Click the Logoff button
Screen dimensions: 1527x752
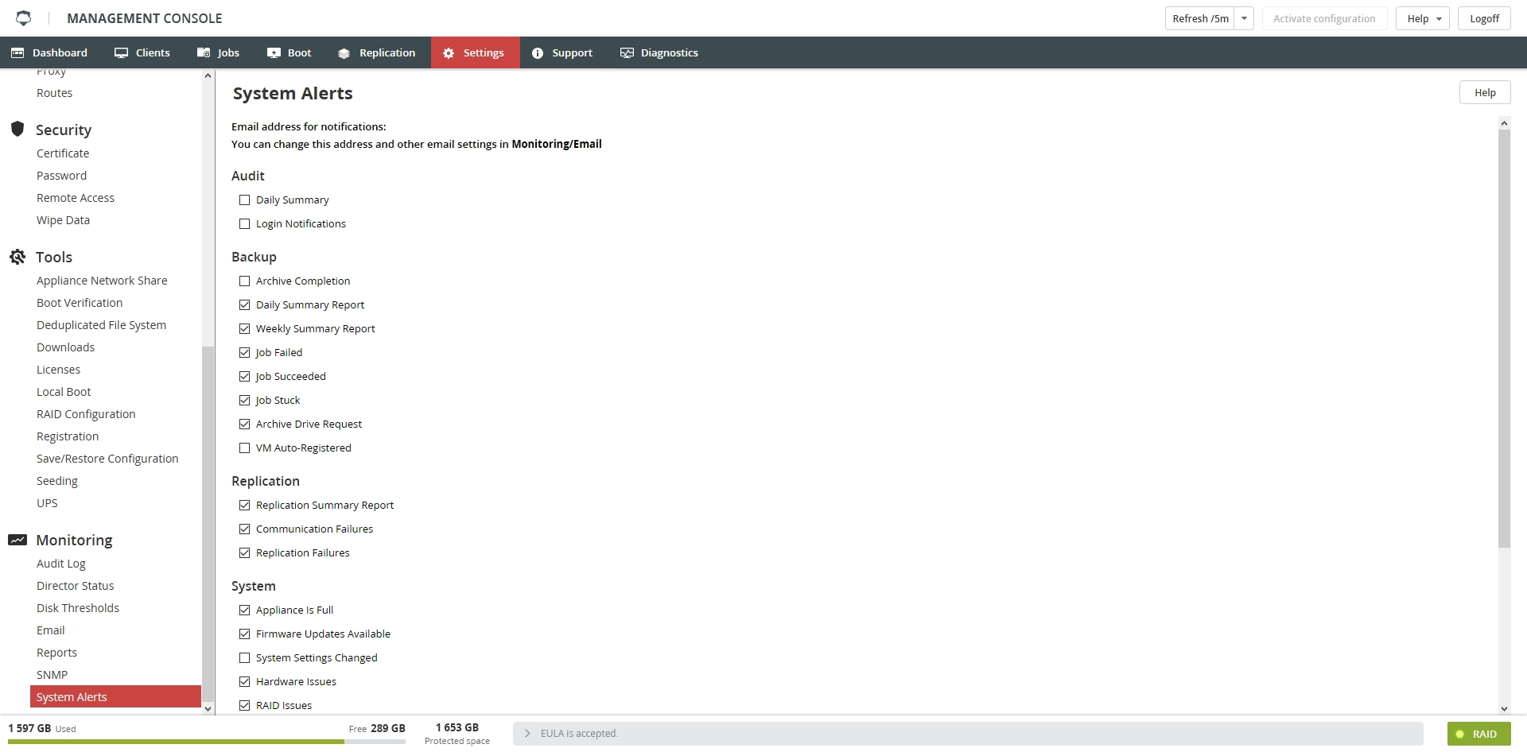point(1484,18)
